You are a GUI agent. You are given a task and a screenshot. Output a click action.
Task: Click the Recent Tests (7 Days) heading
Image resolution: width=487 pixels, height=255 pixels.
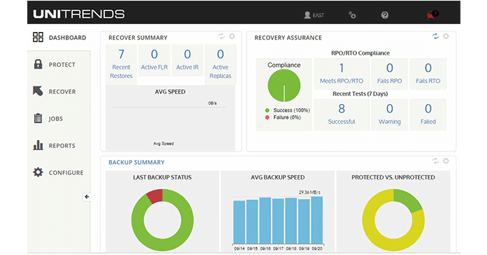360,94
